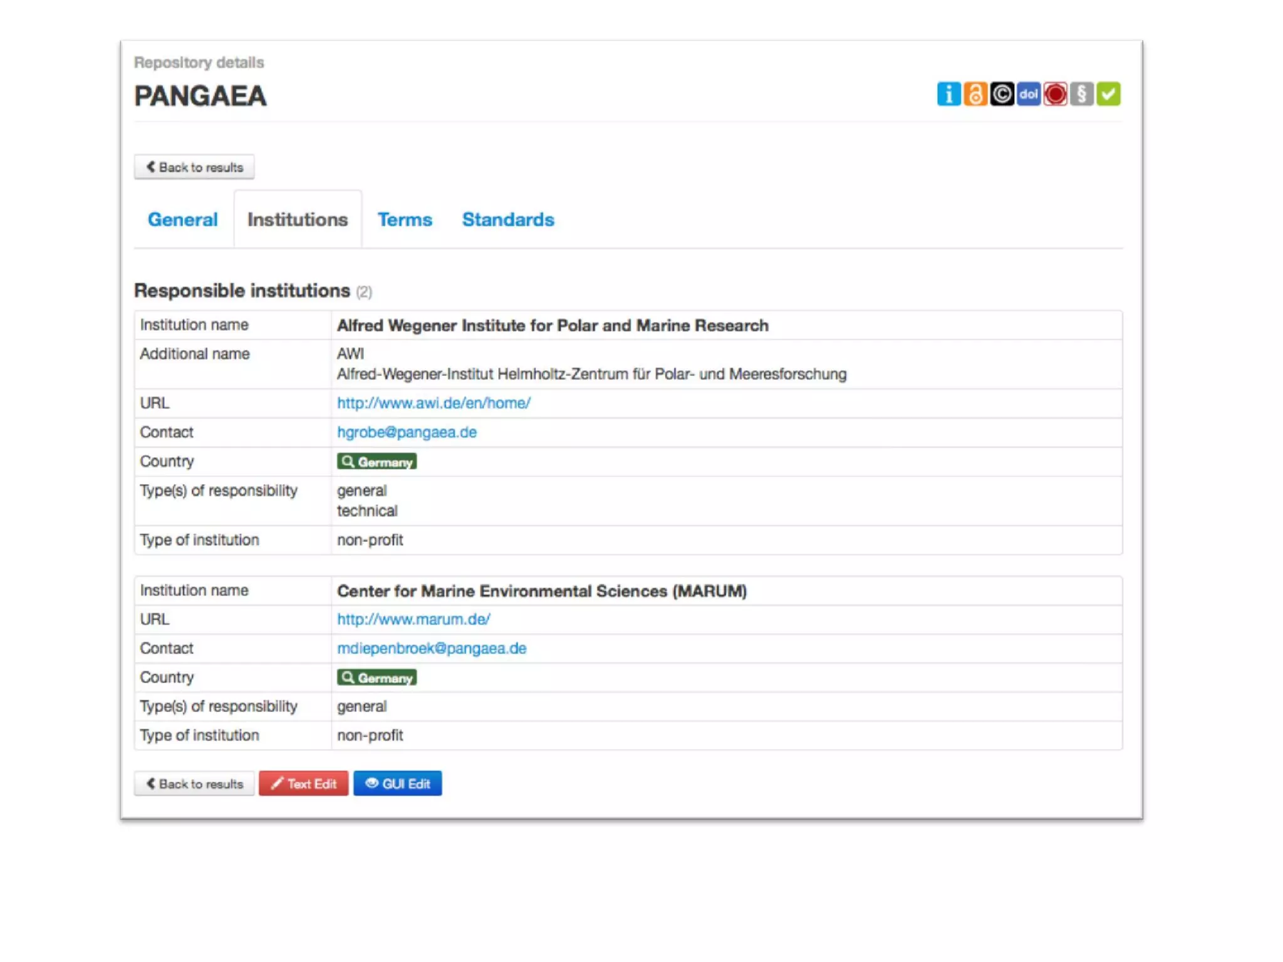Screen dimensions: 1283x962
Task: Click the top Back to results button
Action: coord(194,167)
